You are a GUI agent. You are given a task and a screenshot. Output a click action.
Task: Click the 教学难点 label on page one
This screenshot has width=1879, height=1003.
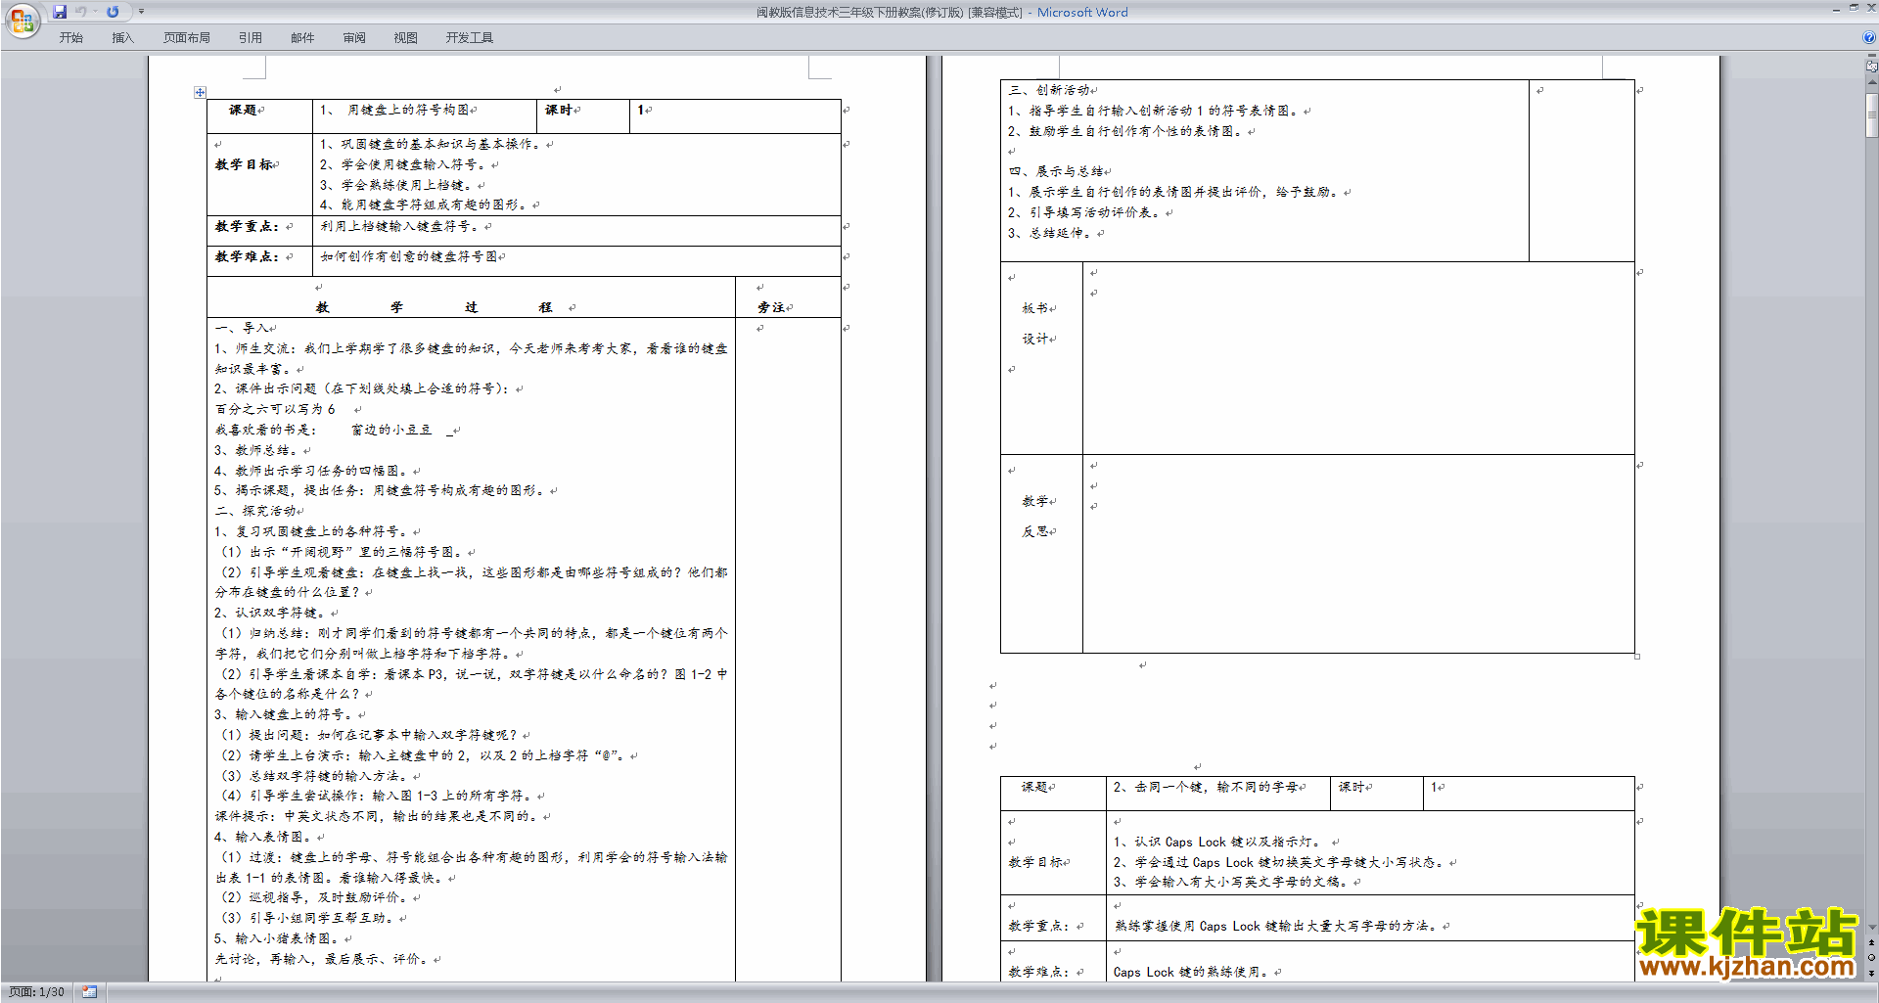[x=248, y=256]
